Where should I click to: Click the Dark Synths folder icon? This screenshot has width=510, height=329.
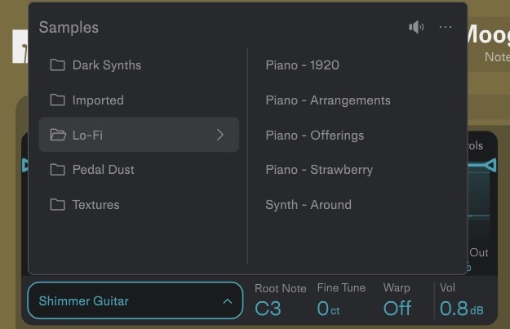point(57,65)
